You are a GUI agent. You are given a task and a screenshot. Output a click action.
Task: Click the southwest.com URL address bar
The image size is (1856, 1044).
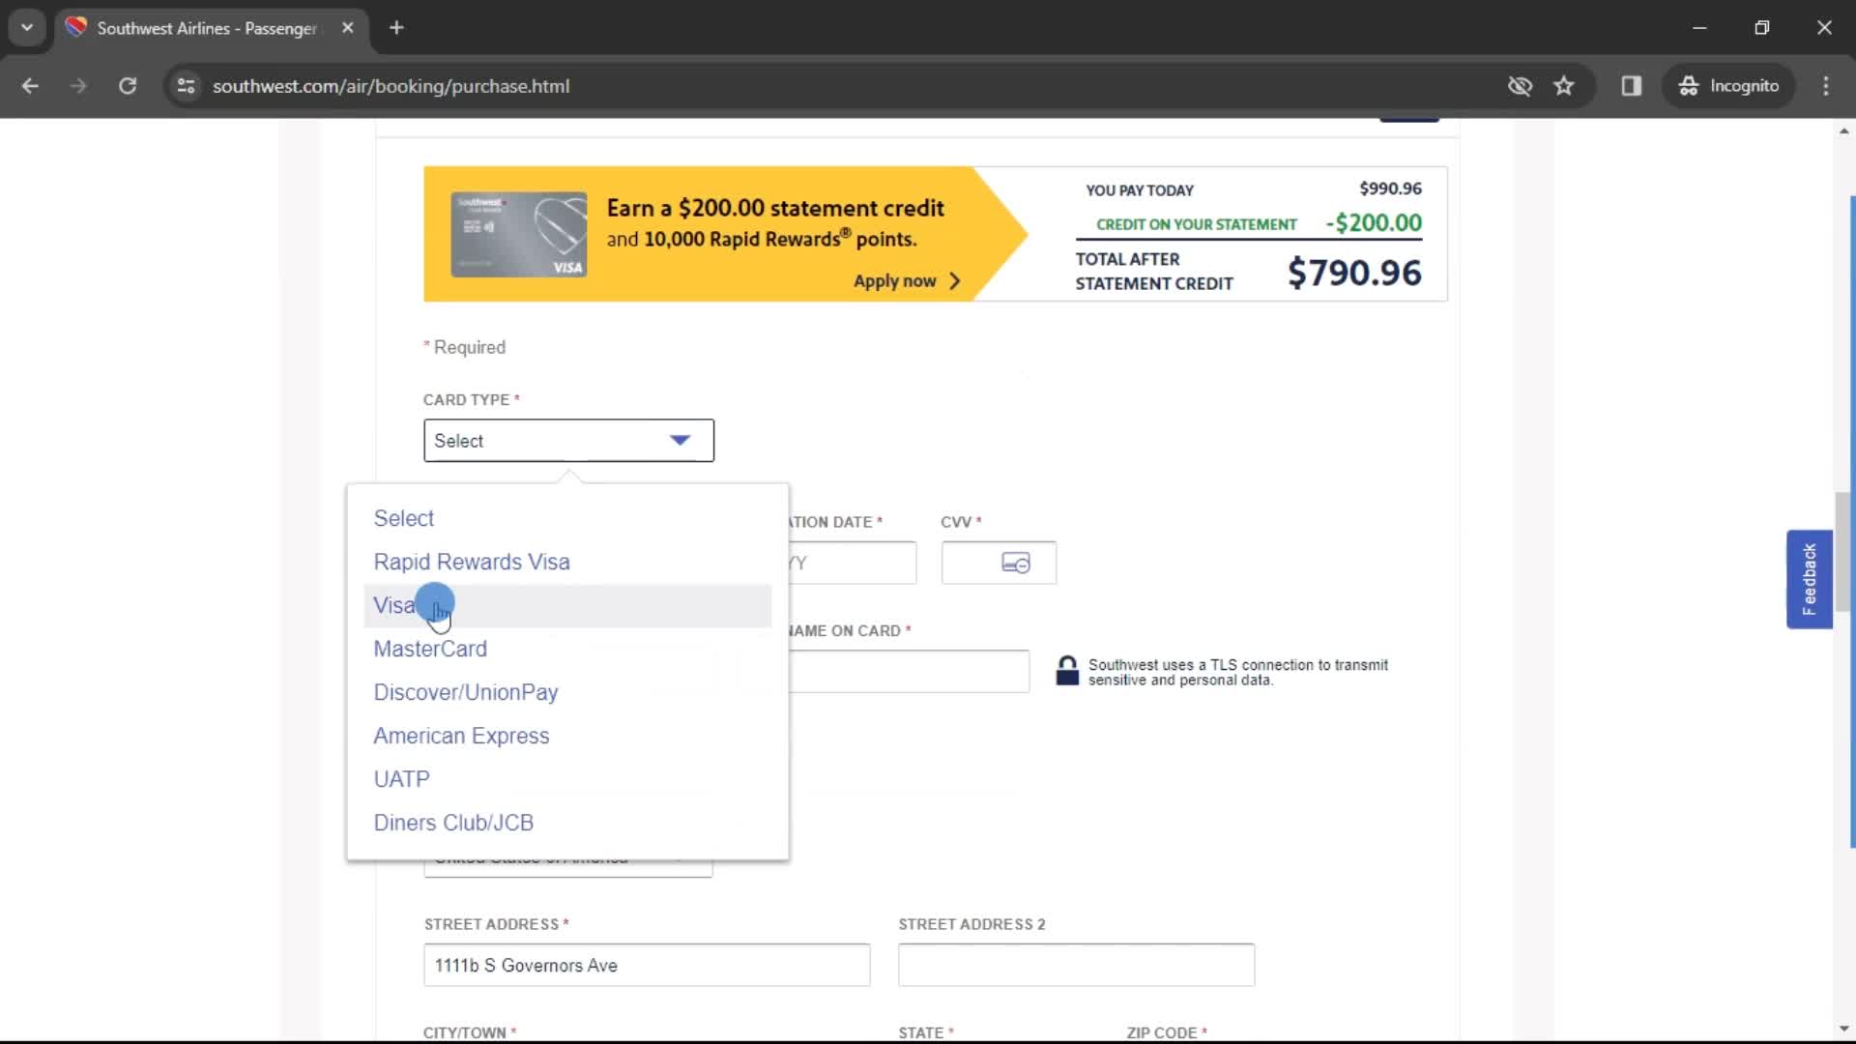pos(391,85)
